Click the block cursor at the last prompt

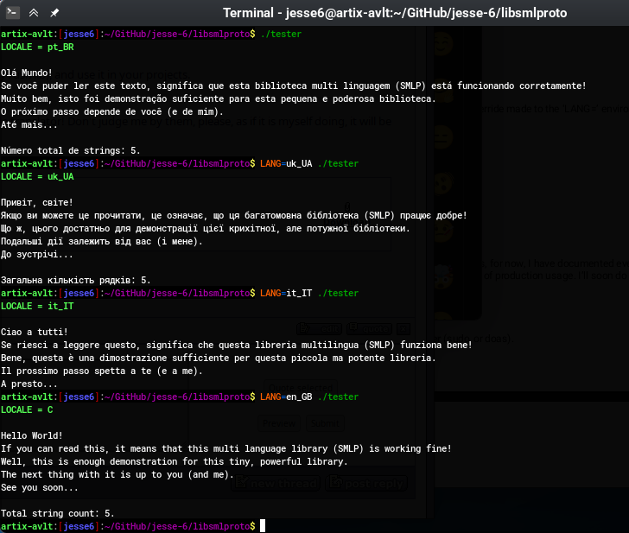(263, 526)
